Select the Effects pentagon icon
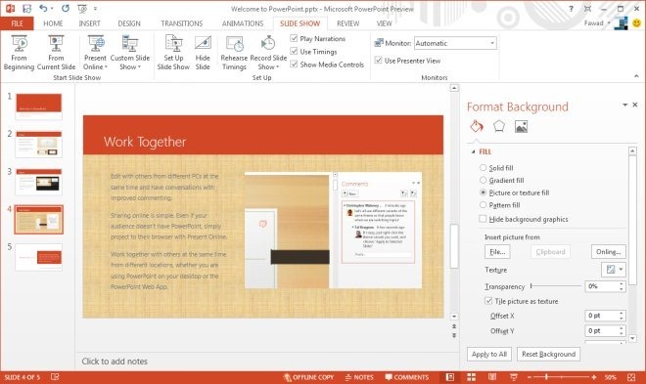646x384 pixels. [499, 126]
